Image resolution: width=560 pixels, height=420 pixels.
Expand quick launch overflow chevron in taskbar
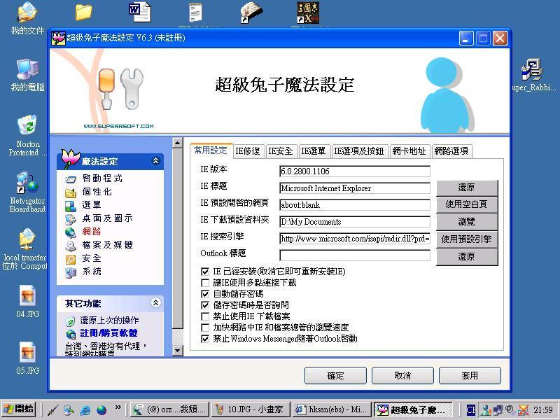(118, 407)
